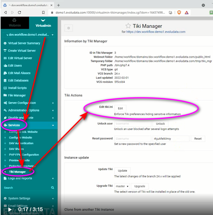The height and width of the screenshot is (215, 213).
Task: Open Install Scripts
Action: (x=17, y=88)
